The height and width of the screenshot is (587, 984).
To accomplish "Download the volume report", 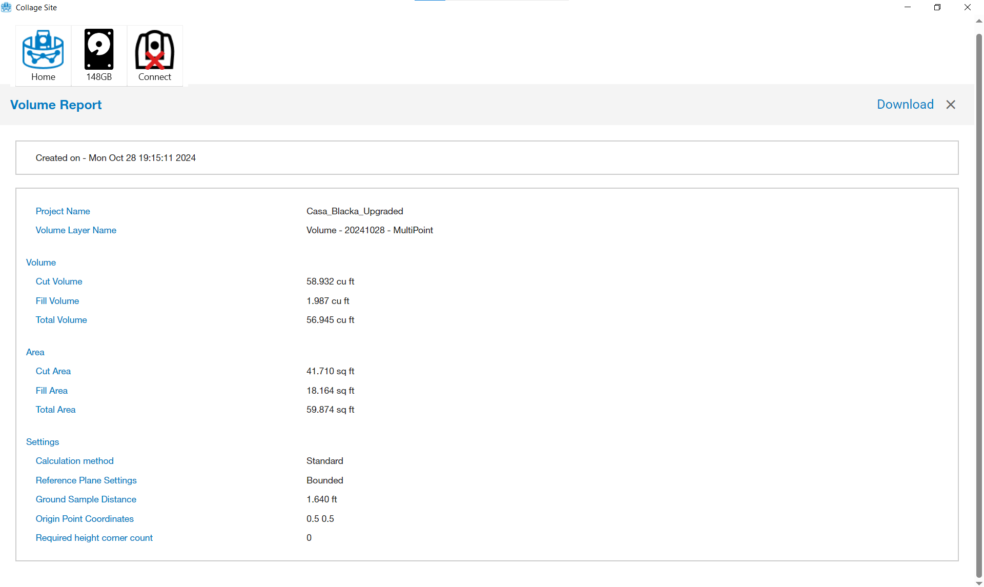I will click(905, 105).
